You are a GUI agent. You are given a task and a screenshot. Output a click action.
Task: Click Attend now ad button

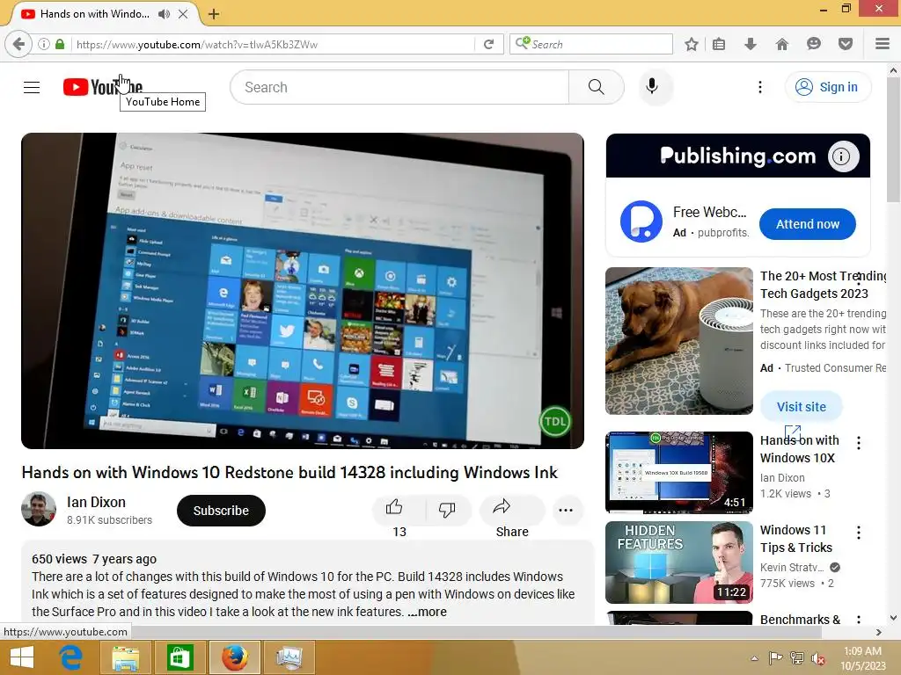click(808, 224)
